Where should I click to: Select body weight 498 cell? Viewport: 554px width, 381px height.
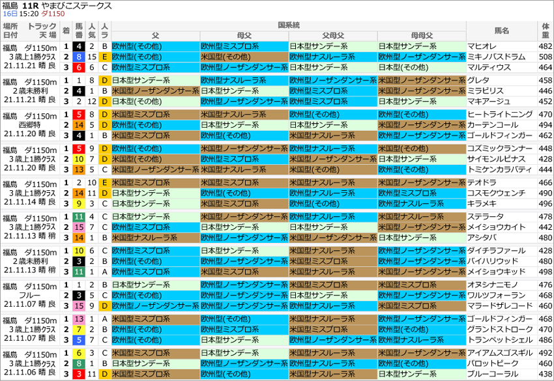tap(546, 272)
